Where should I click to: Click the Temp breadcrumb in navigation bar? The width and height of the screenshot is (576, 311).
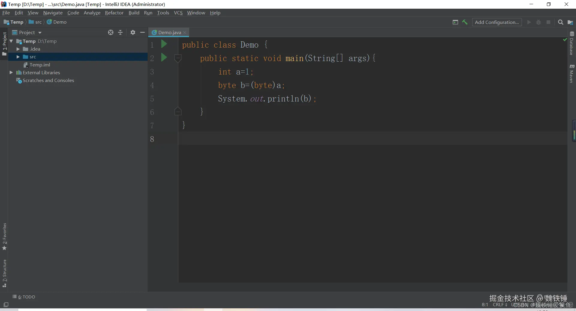pos(13,22)
